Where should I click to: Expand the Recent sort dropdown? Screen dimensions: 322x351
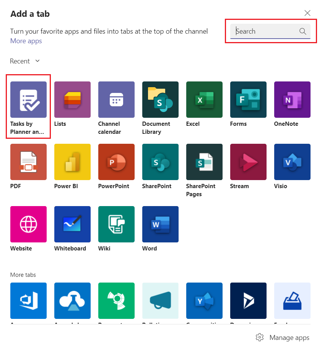pyautogui.click(x=25, y=61)
